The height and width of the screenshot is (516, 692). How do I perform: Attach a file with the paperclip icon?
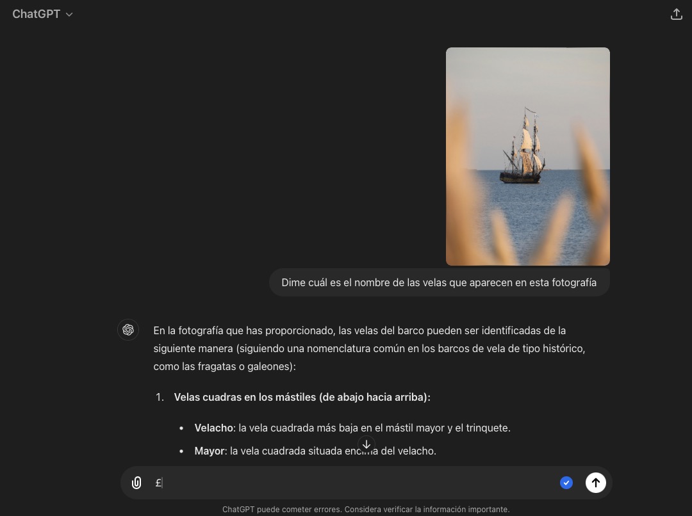point(136,483)
